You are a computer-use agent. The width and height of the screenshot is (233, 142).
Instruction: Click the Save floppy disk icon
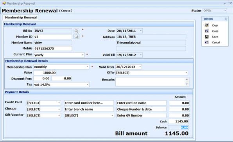click(x=207, y=37)
